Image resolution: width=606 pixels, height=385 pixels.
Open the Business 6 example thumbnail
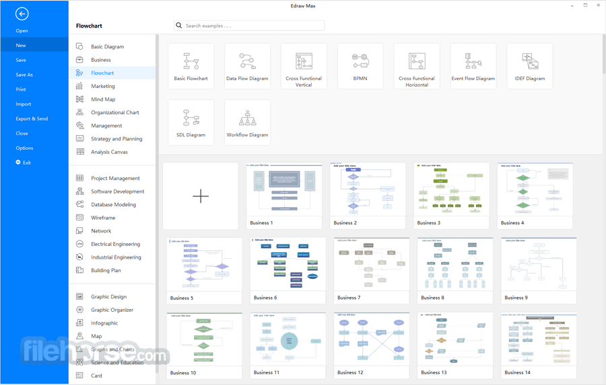pyautogui.click(x=288, y=270)
